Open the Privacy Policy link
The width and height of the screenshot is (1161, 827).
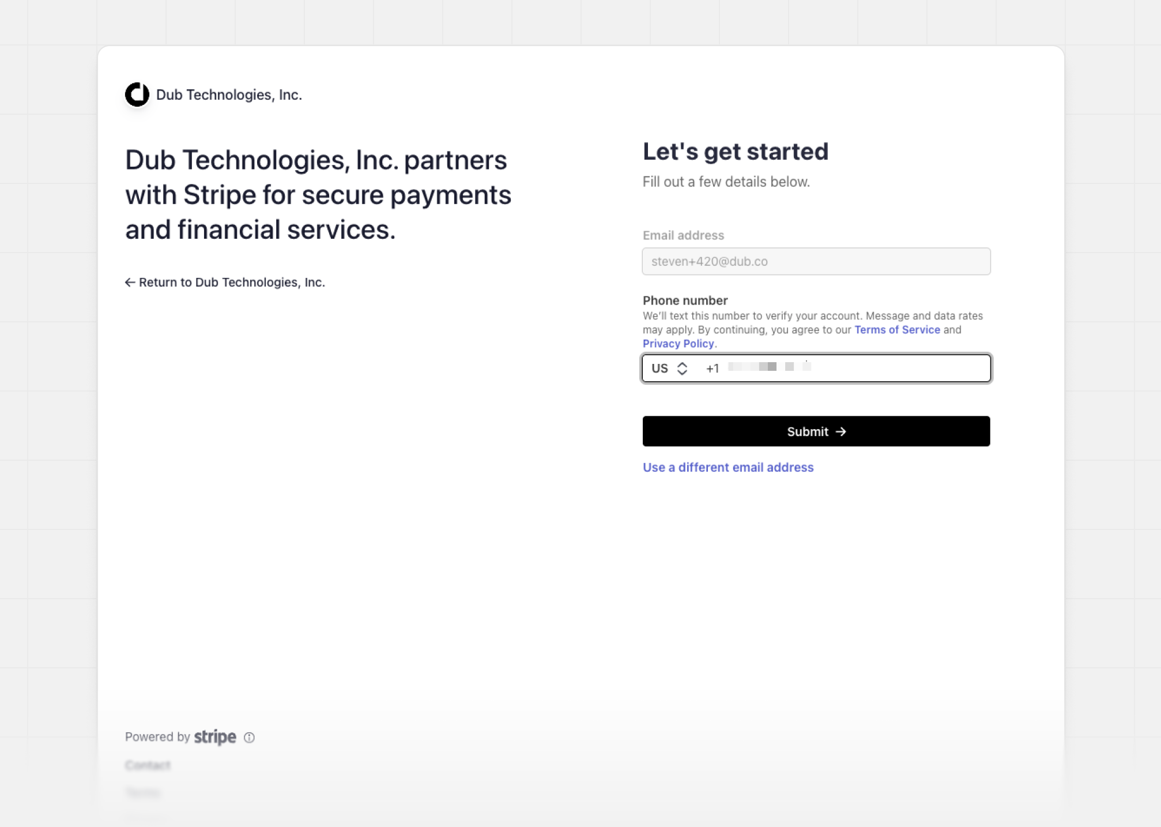point(678,344)
